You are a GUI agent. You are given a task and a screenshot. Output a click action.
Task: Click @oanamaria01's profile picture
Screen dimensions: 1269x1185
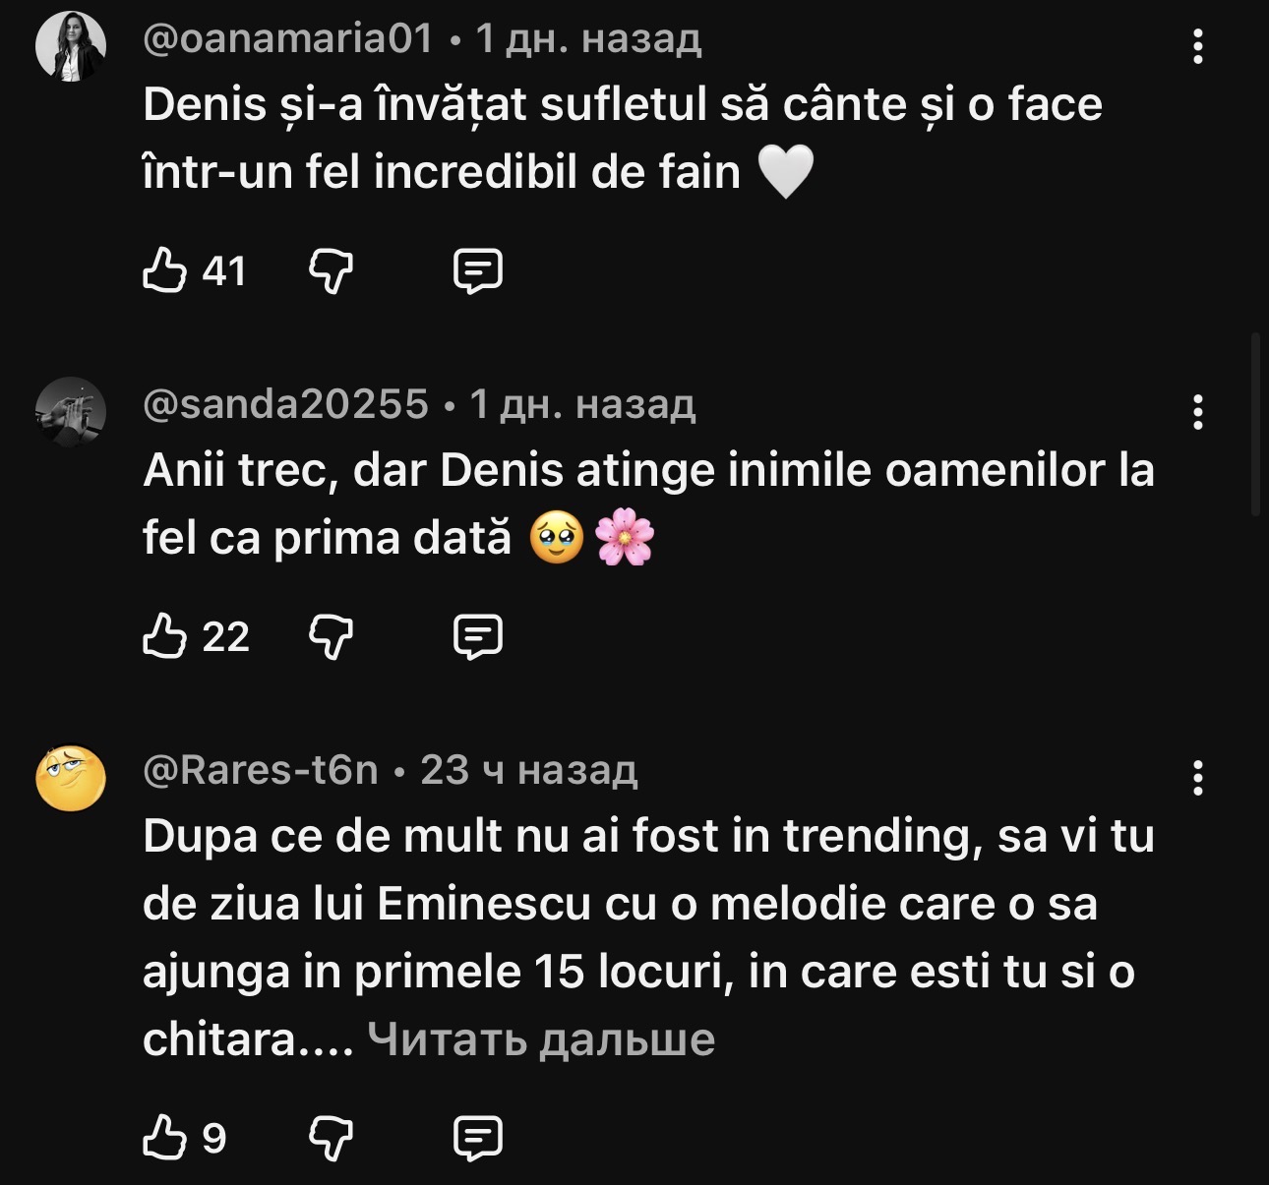coord(71,46)
